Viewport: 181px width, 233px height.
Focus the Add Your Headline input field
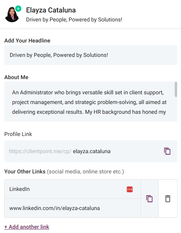tap(91, 55)
